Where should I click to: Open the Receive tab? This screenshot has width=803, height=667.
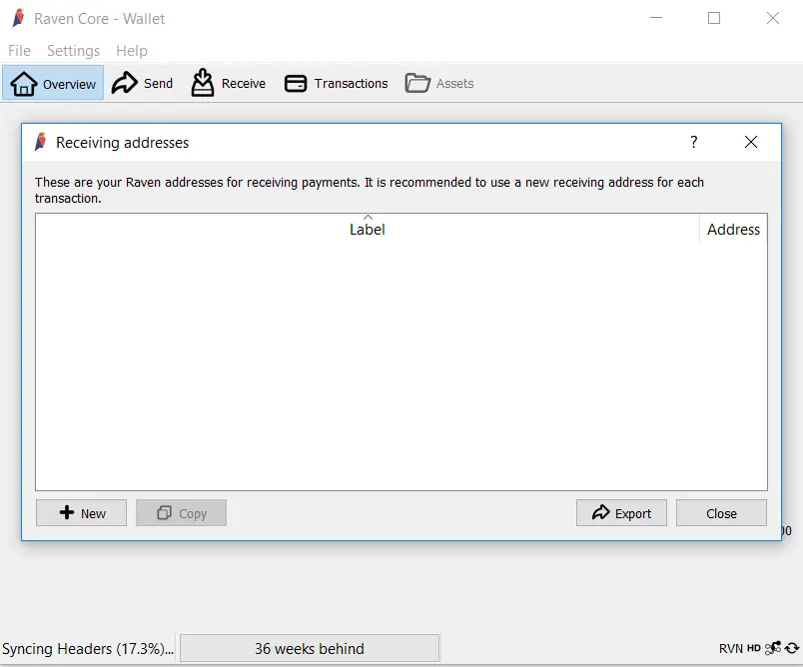[x=229, y=83]
